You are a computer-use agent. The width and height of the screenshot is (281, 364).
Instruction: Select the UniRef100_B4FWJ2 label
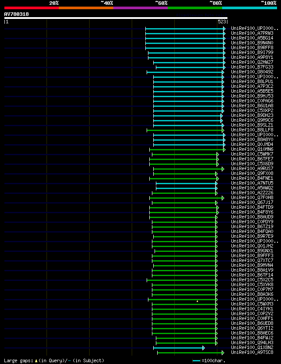(252, 338)
